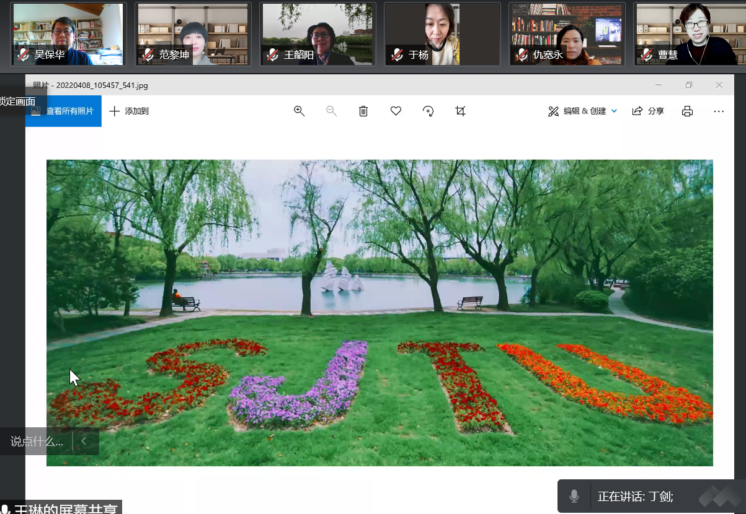Click 查看所有照片 to see all photos
Viewport: 746px width, 514px height.
pyautogui.click(x=63, y=111)
